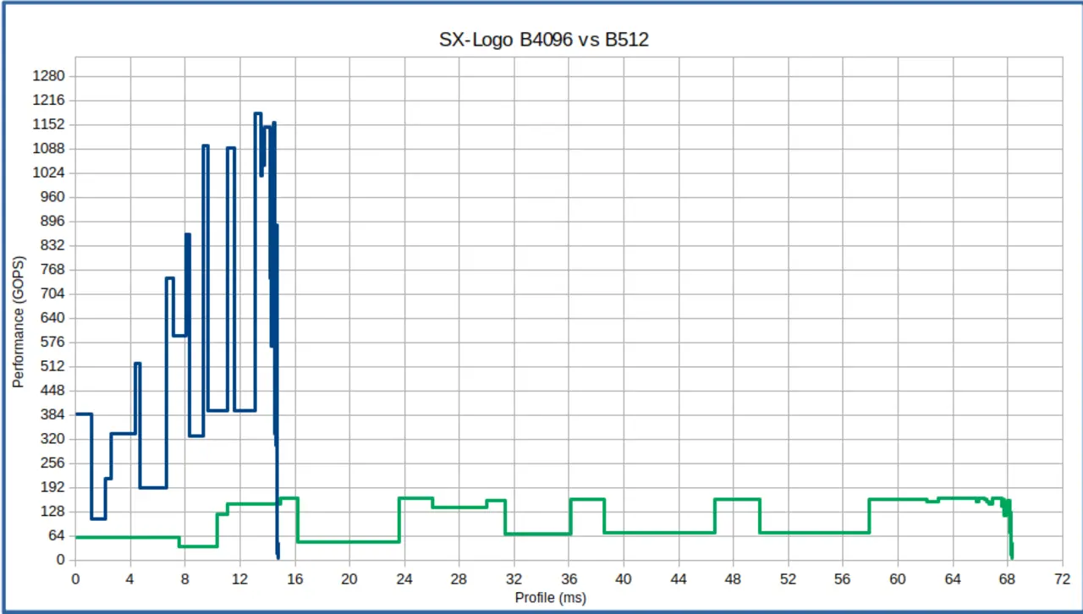
Task: Click the 72 label on the X axis
Action: click(1062, 579)
